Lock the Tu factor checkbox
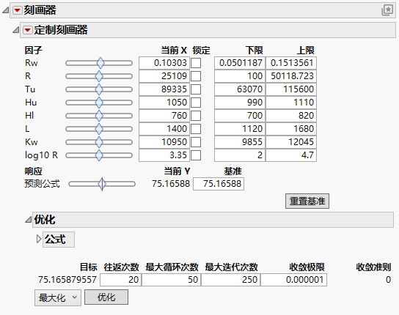The image size is (399, 315). coord(196,89)
